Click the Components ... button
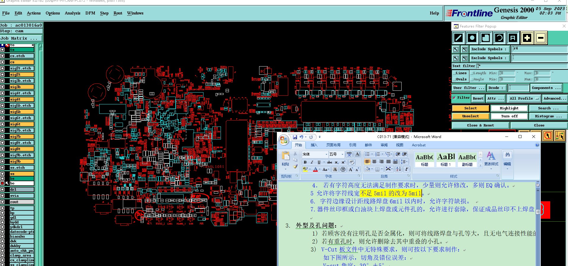 click(x=546, y=88)
